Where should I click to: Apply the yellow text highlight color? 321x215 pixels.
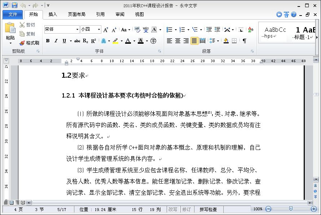tap(115, 41)
